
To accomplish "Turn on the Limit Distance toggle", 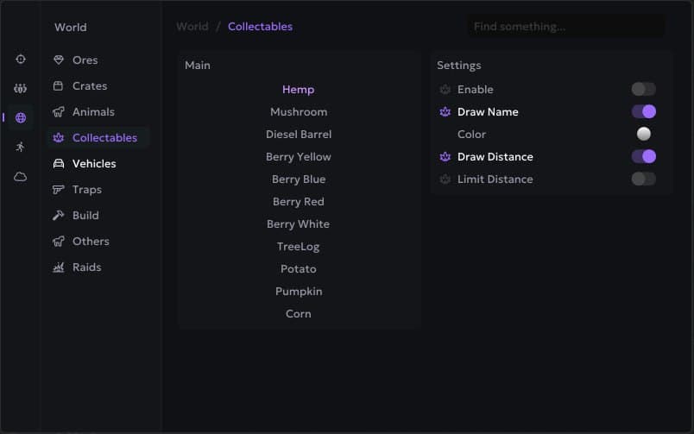I will pyautogui.click(x=643, y=179).
